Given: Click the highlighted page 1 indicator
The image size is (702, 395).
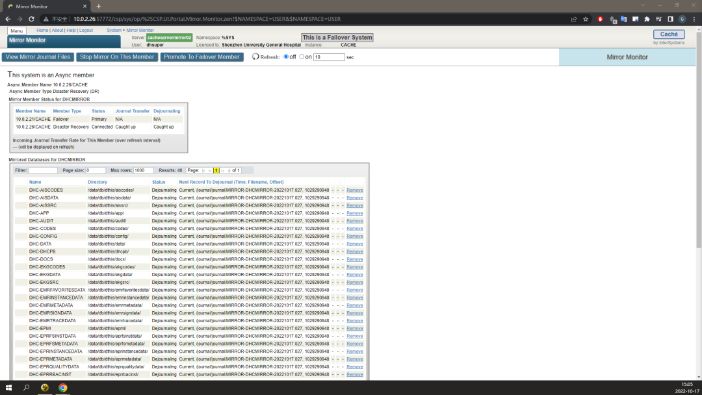Looking at the screenshot, I should (216, 170).
